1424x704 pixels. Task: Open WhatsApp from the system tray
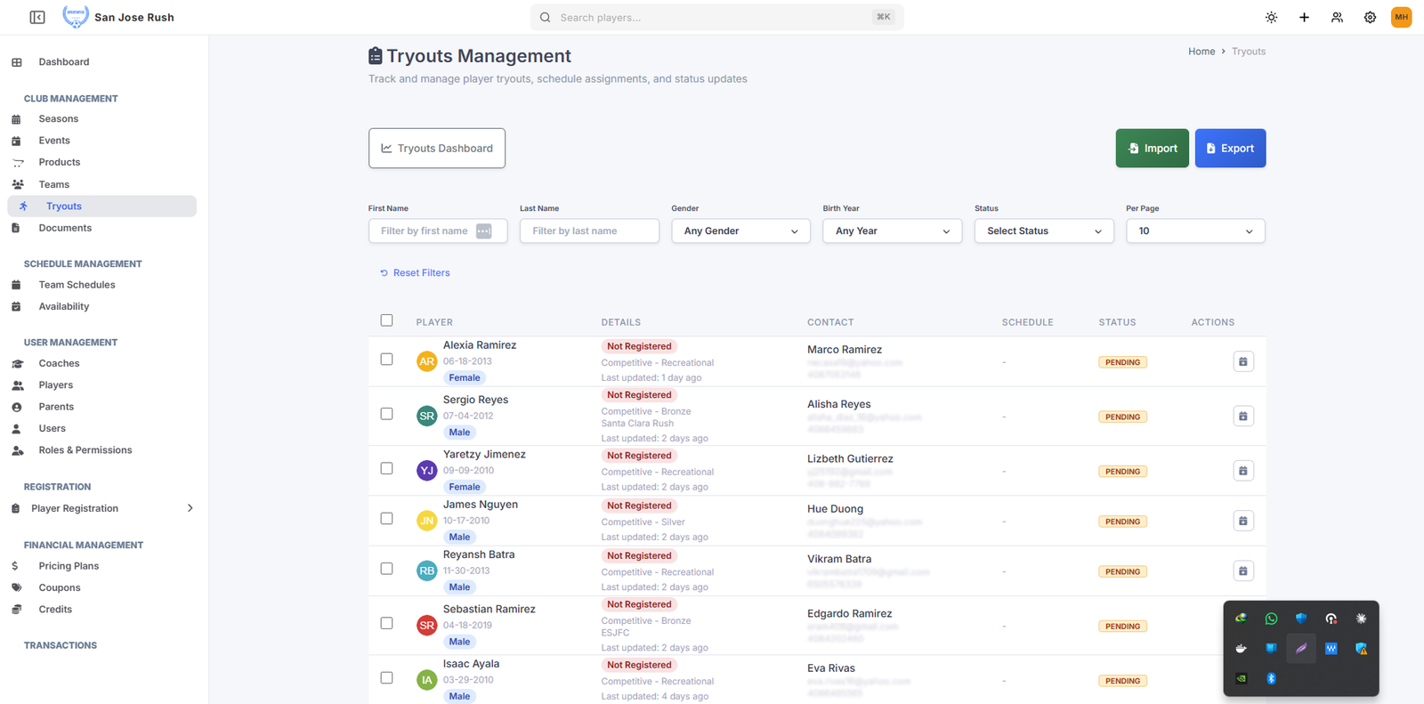pyautogui.click(x=1271, y=619)
